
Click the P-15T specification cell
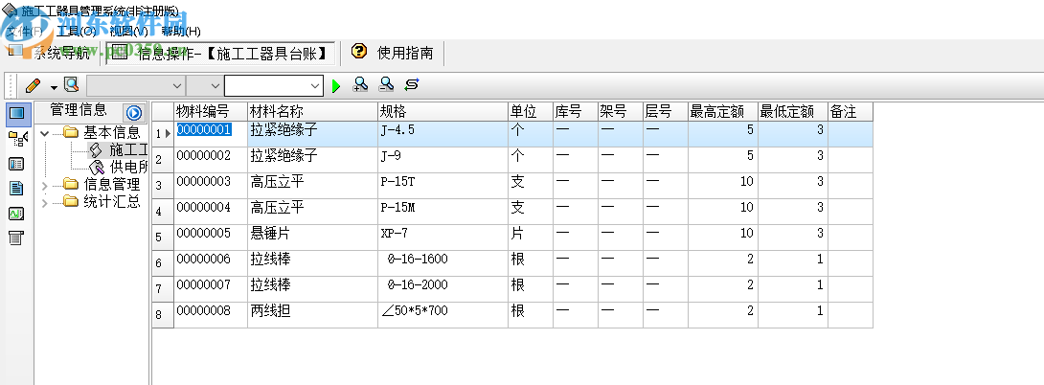443,185
